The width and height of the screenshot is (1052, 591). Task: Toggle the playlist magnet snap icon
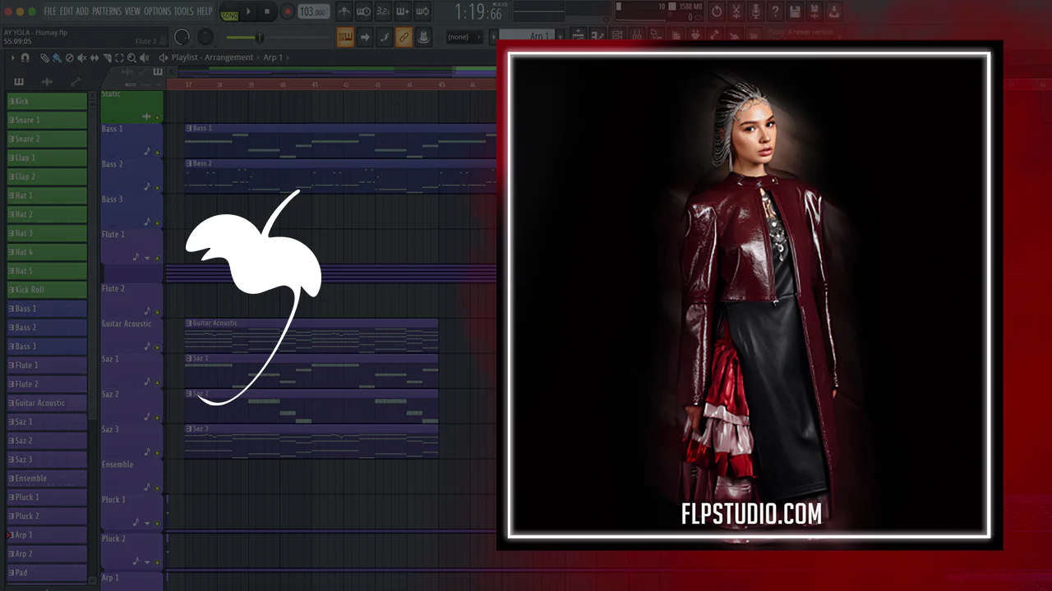pyautogui.click(x=25, y=57)
